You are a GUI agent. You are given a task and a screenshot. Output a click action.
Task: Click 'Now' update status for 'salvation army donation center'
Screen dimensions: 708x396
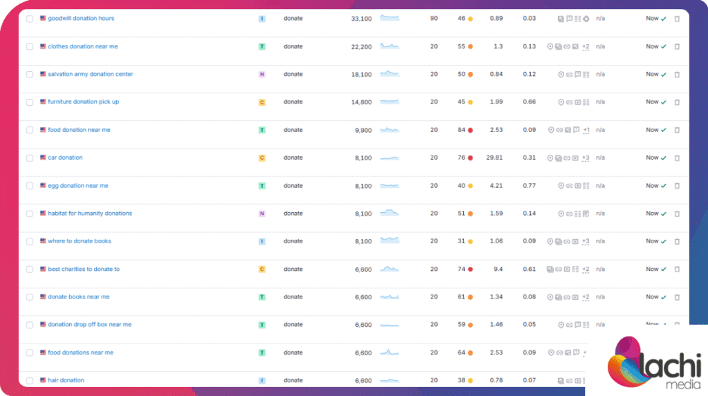(x=652, y=74)
